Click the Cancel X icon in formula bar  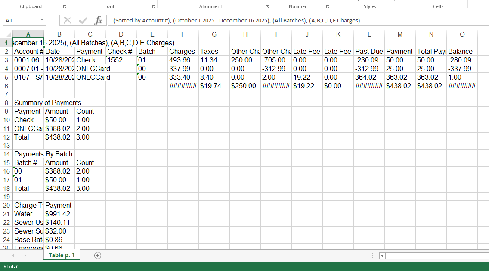(x=68, y=20)
